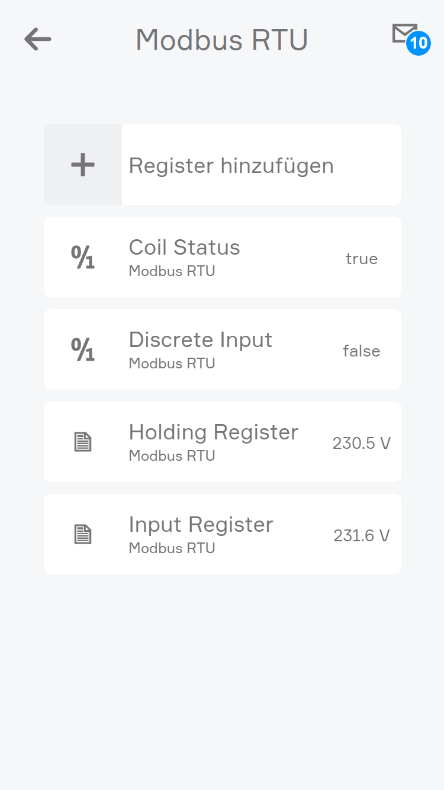Select the Register hinzufügen label
Viewport: 444px width, 790px height.
click(x=231, y=165)
